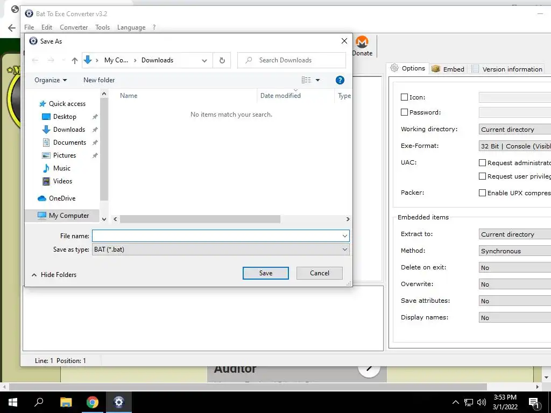Viewport: 551px width, 413px height.
Task: Select My Computer in navigation pane
Action: click(x=63, y=216)
